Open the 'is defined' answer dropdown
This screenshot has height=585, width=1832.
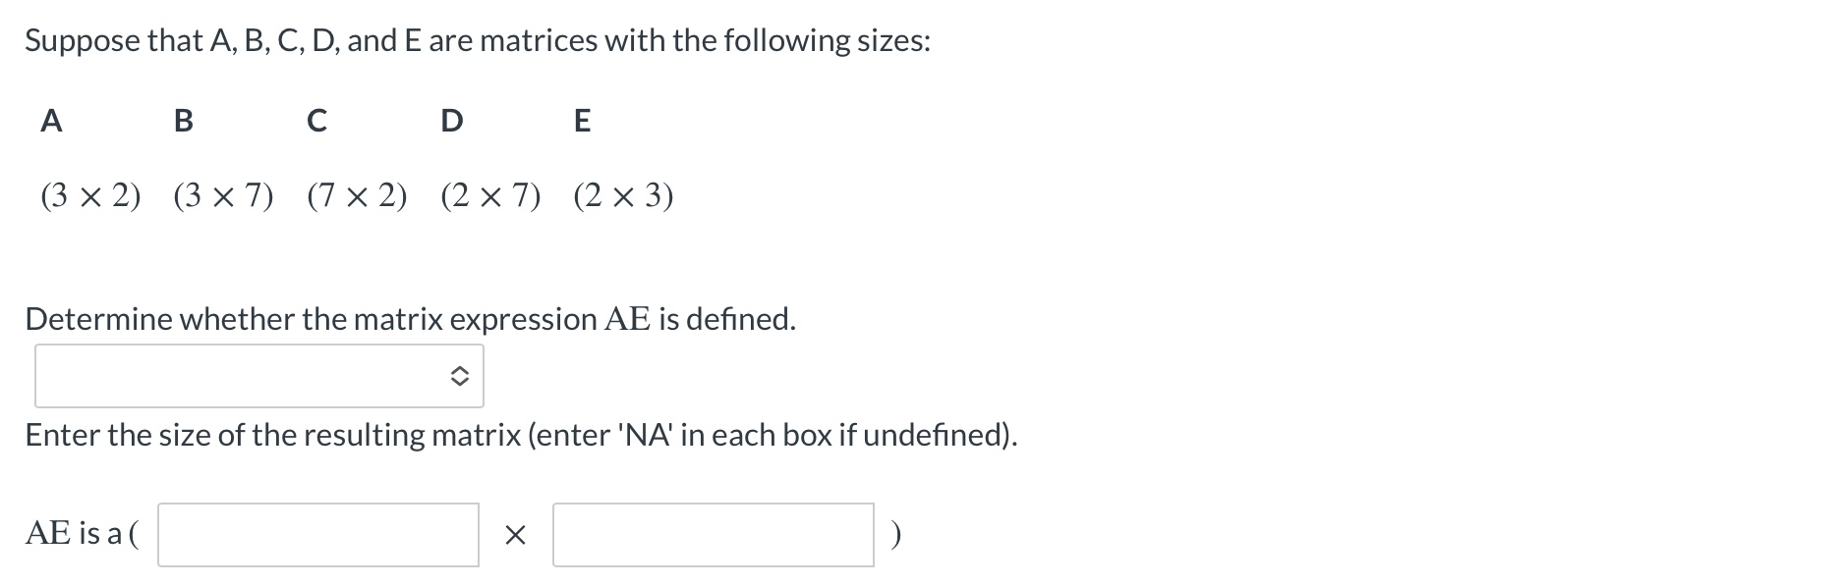point(258,376)
